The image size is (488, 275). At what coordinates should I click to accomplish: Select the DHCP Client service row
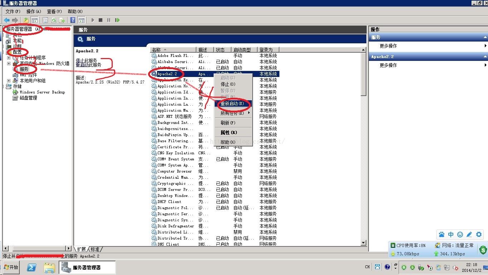click(215, 202)
